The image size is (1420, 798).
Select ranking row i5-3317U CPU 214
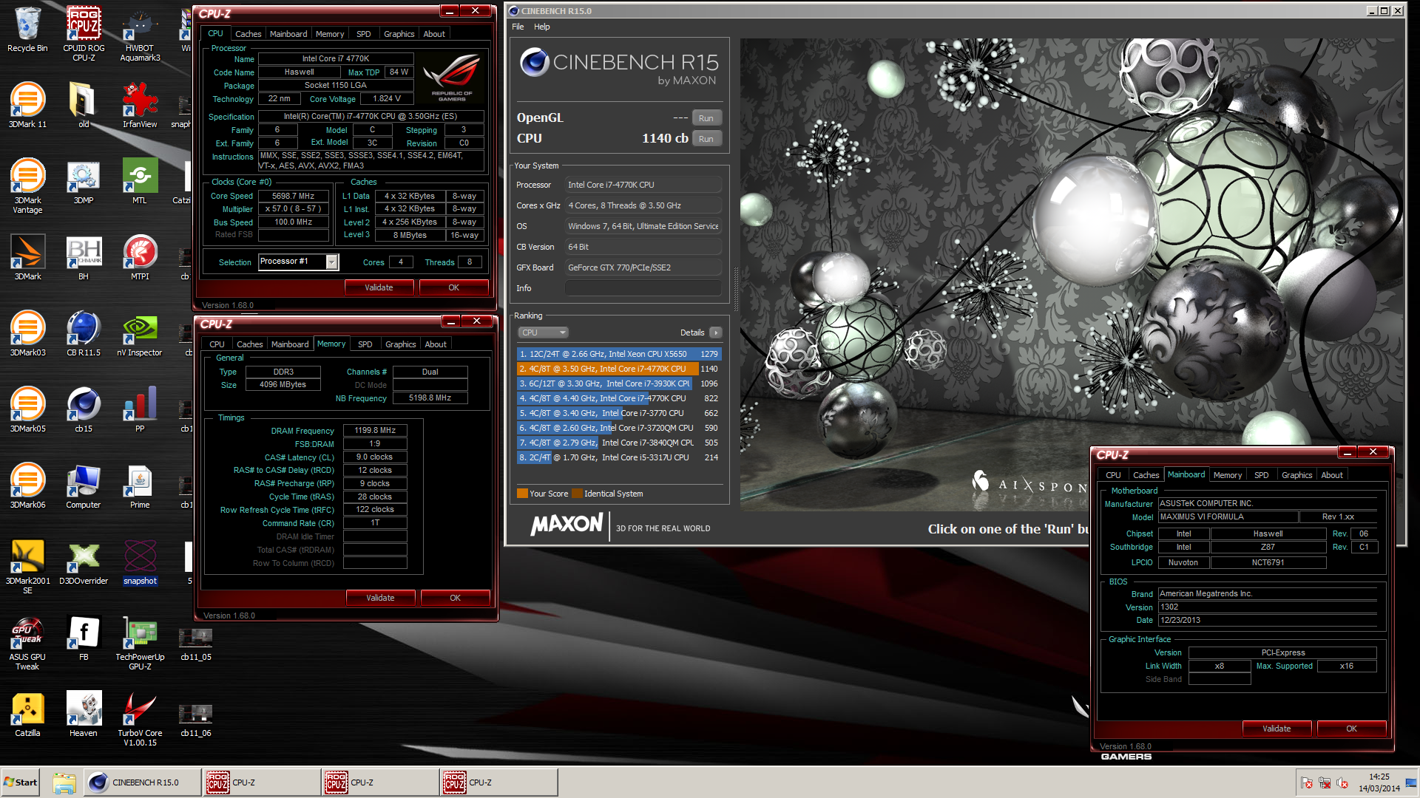tap(618, 457)
